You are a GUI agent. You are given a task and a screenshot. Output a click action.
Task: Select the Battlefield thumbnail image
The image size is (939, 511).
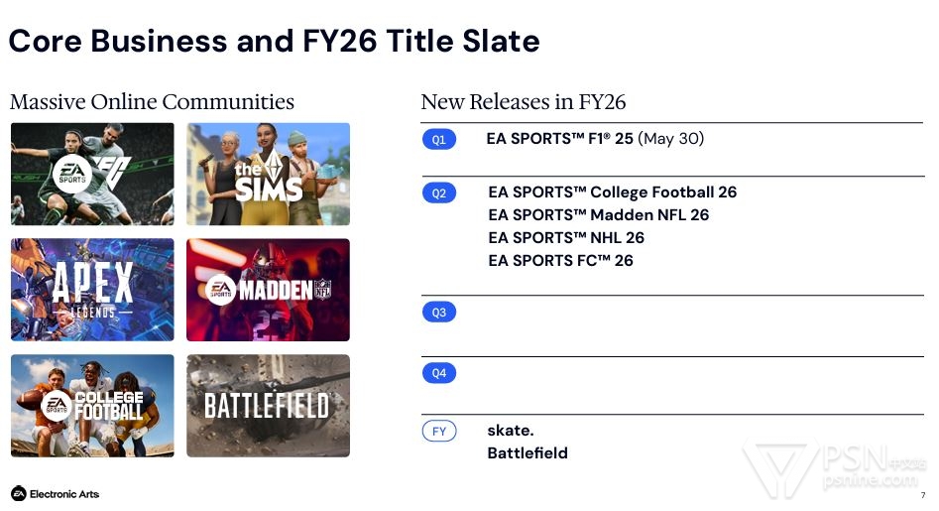pos(269,406)
